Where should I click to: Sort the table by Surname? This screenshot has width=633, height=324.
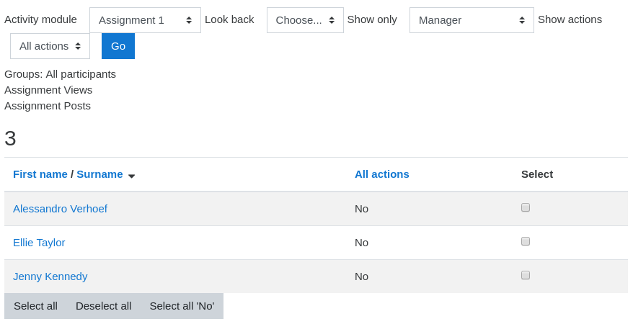pos(99,174)
